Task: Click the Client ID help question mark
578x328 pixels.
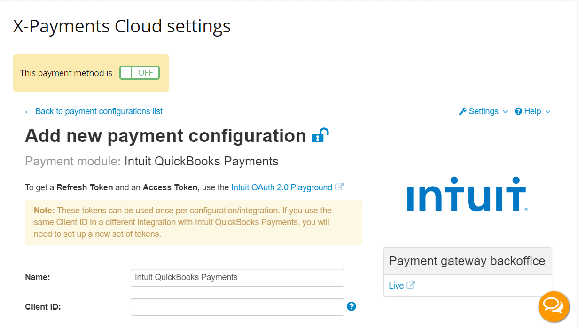Action: point(351,306)
